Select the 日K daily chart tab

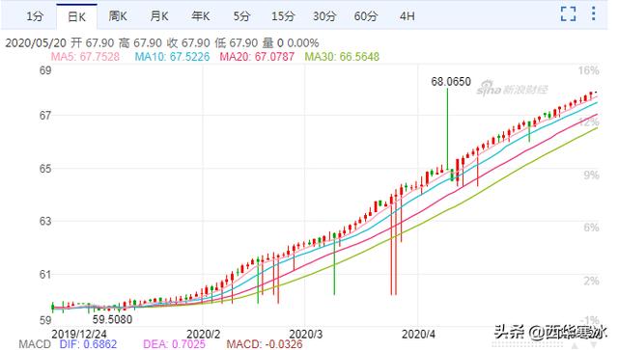pyautogui.click(x=76, y=17)
